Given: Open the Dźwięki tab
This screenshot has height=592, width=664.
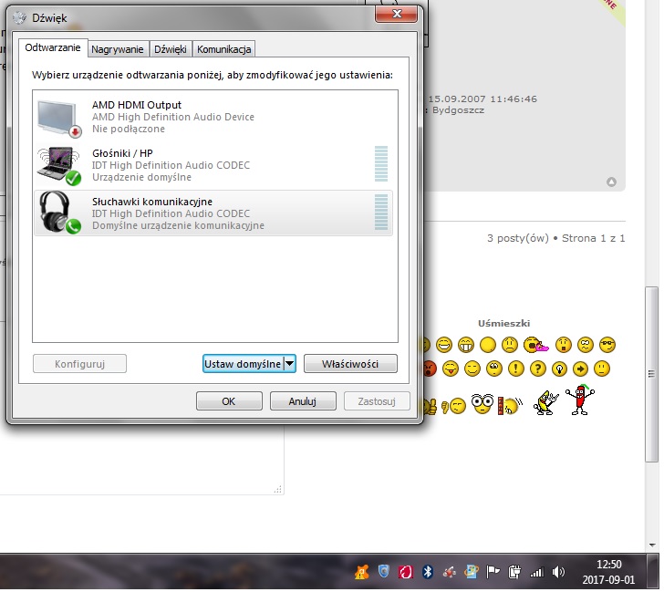Looking at the screenshot, I should point(171,49).
